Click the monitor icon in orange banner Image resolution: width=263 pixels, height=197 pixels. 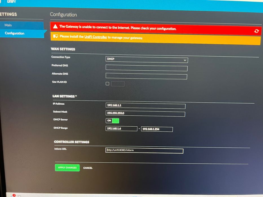[x=56, y=36]
